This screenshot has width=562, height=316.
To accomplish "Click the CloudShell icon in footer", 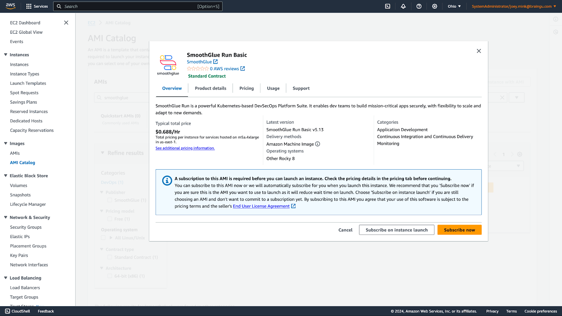I will [7, 311].
